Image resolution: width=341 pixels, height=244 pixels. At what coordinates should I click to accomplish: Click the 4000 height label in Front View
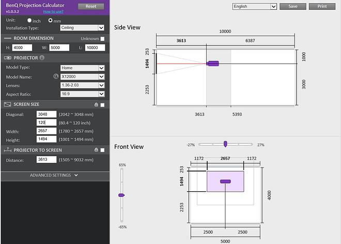coord(269,195)
